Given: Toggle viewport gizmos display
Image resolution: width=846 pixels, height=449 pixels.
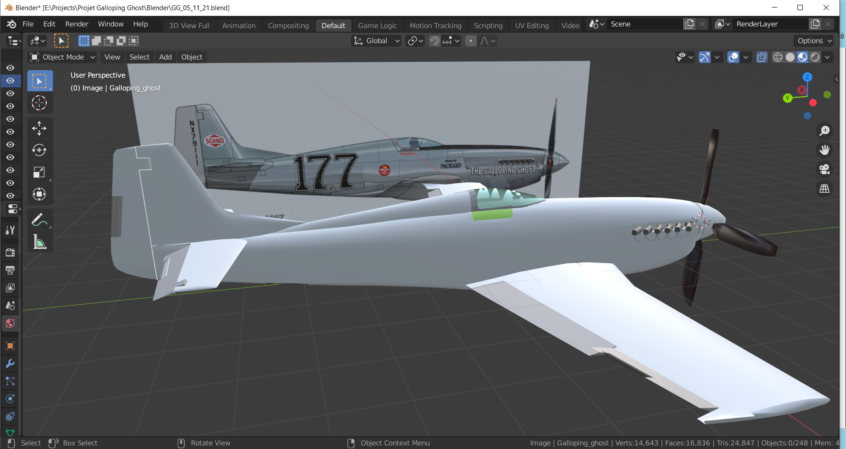Looking at the screenshot, I should click(x=704, y=57).
